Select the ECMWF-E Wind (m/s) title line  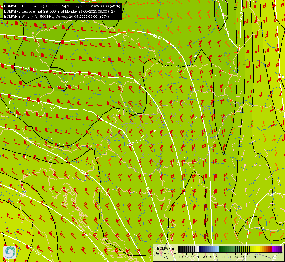tap(56, 17)
